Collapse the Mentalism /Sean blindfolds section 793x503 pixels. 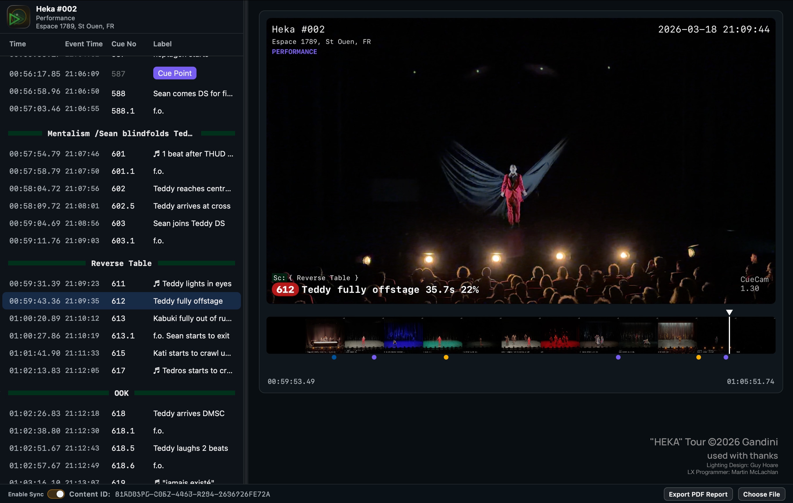coord(120,133)
